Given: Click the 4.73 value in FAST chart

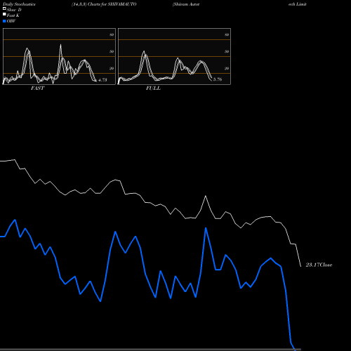Looking at the screenshot, I should (x=102, y=80).
